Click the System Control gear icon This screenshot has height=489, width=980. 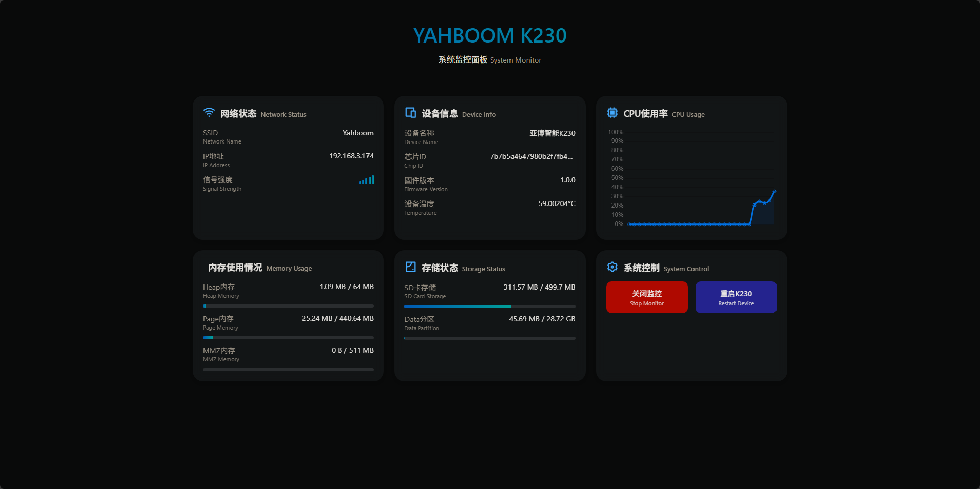pos(612,267)
